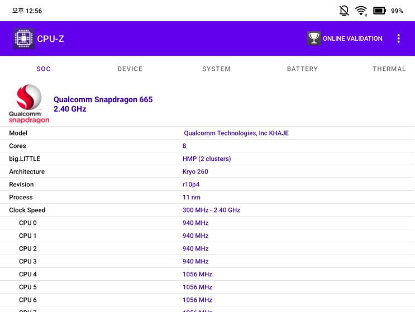Tap the CPU 5 frequency value
The image size is (415, 312).
point(197,287)
